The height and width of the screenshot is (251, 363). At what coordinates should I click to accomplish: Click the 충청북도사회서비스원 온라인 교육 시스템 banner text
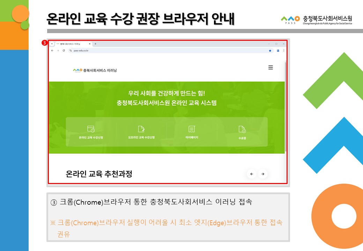point(166,103)
